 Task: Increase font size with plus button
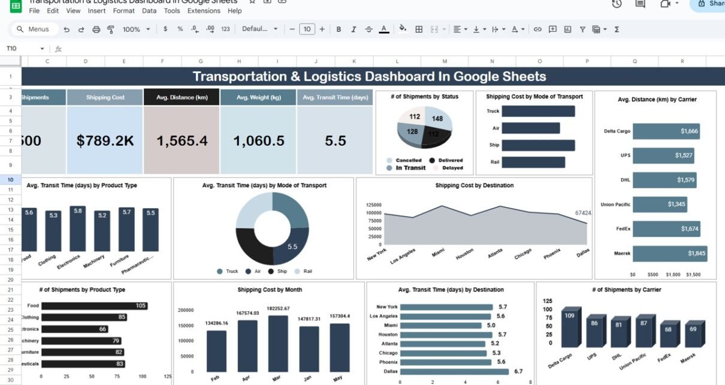322,29
